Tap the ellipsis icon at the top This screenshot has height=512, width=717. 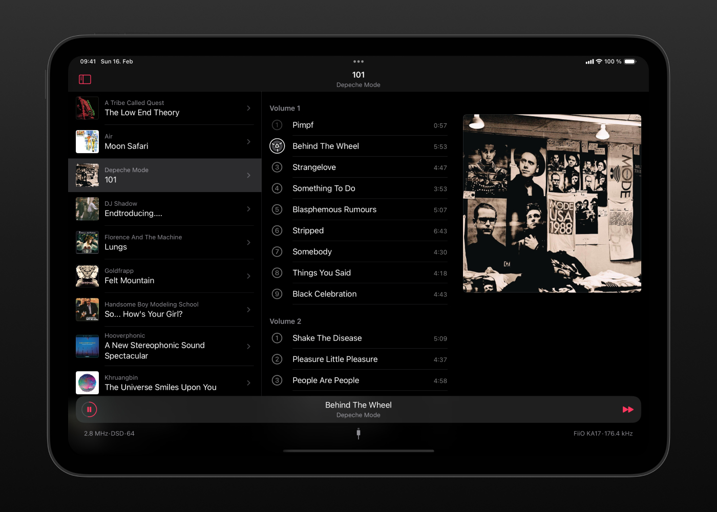coord(358,61)
